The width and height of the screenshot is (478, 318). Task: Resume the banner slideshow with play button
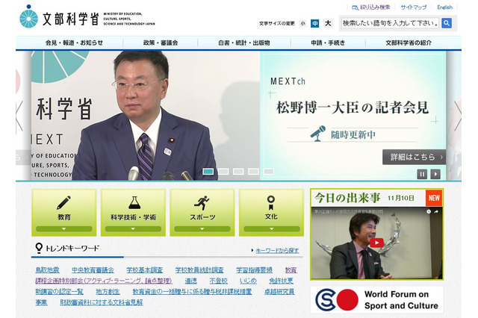point(435,174)
